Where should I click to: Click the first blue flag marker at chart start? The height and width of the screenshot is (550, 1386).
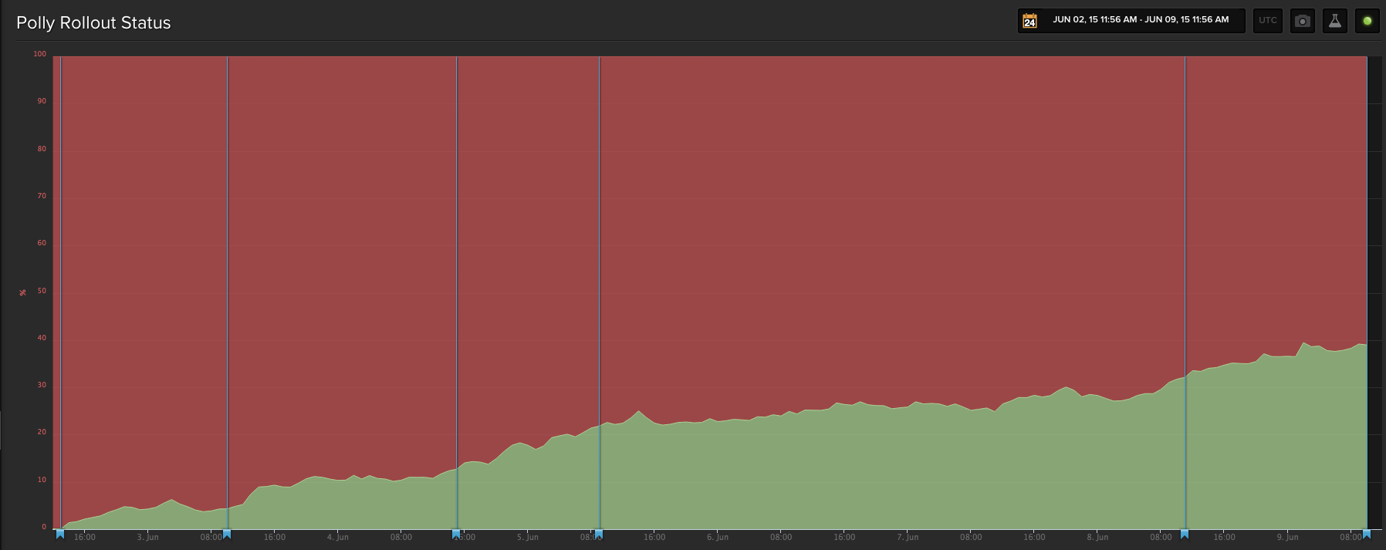tap(60, 534)
